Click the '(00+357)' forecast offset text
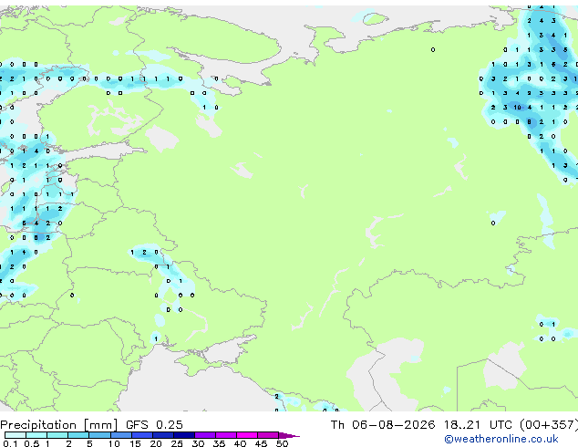Screen dimensions: 578x447 (549, 424)
